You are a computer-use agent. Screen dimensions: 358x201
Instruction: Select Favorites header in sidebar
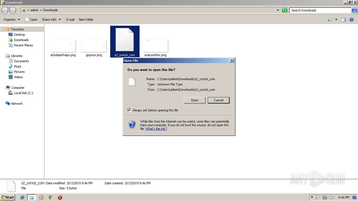click(17, 29)
